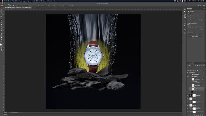Image resolution: width=206 pixels, height=116 pixels.
Task: Toggle Drop Shadow effect visibility
Action: point(195,83)
